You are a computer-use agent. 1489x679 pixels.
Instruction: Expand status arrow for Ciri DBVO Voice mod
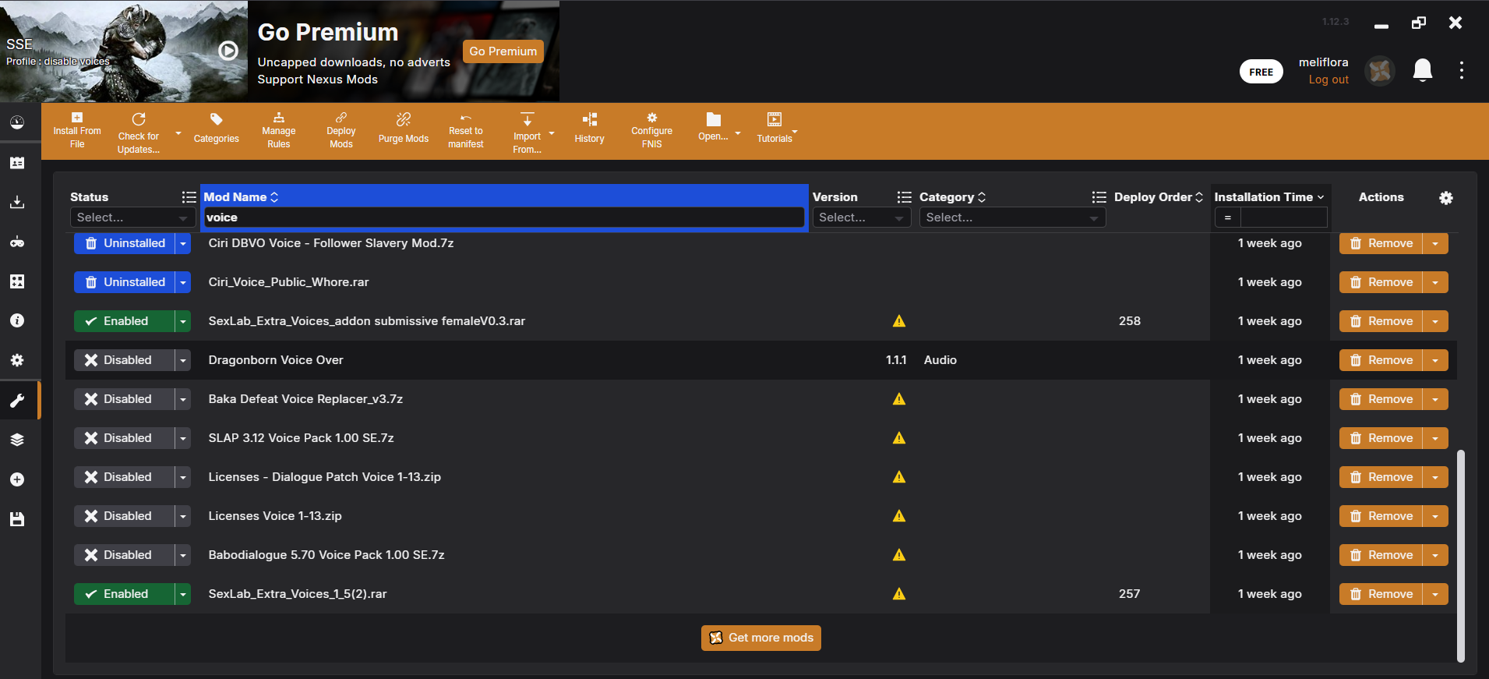pyautogui.click(x=183, y=243)
